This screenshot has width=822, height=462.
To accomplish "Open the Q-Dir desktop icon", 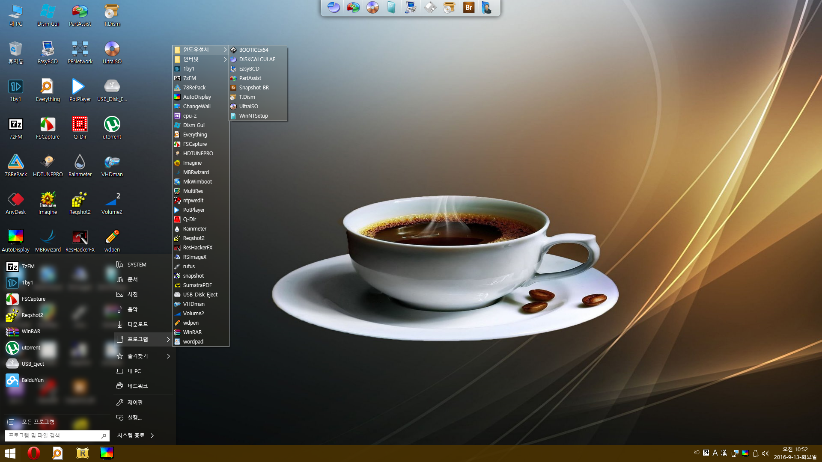I will coord(80,128).
